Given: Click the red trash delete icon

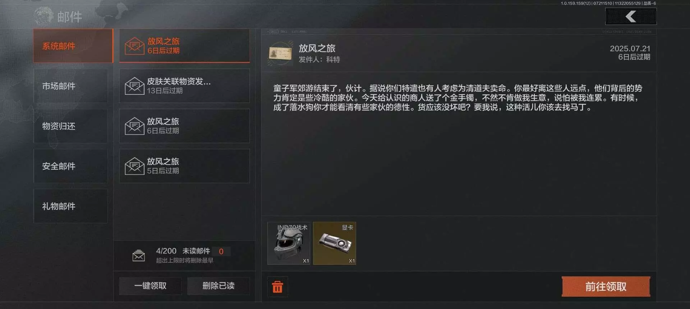Looking at the screenshot, I should pos(277,287).
